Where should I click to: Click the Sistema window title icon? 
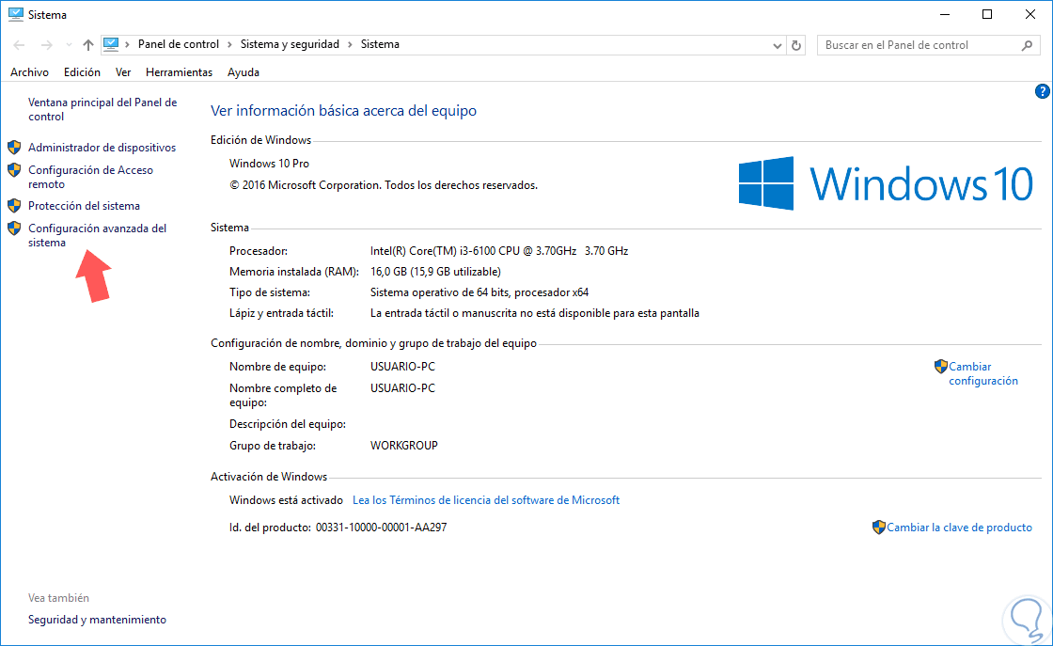(x=15, y=14)
